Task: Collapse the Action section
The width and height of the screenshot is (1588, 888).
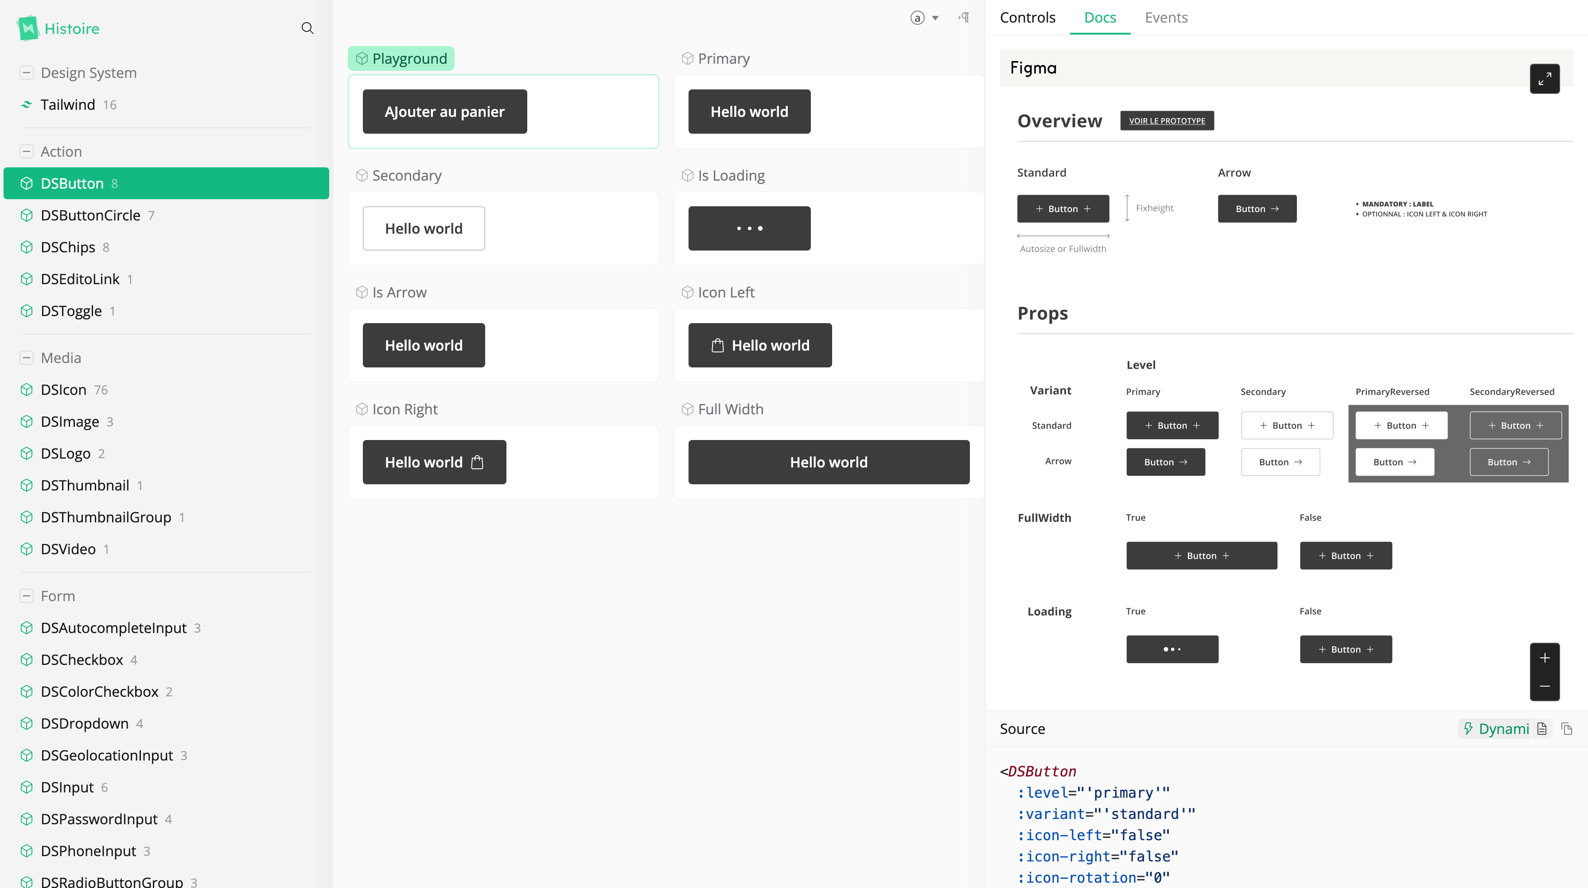Action: [27, 151]
